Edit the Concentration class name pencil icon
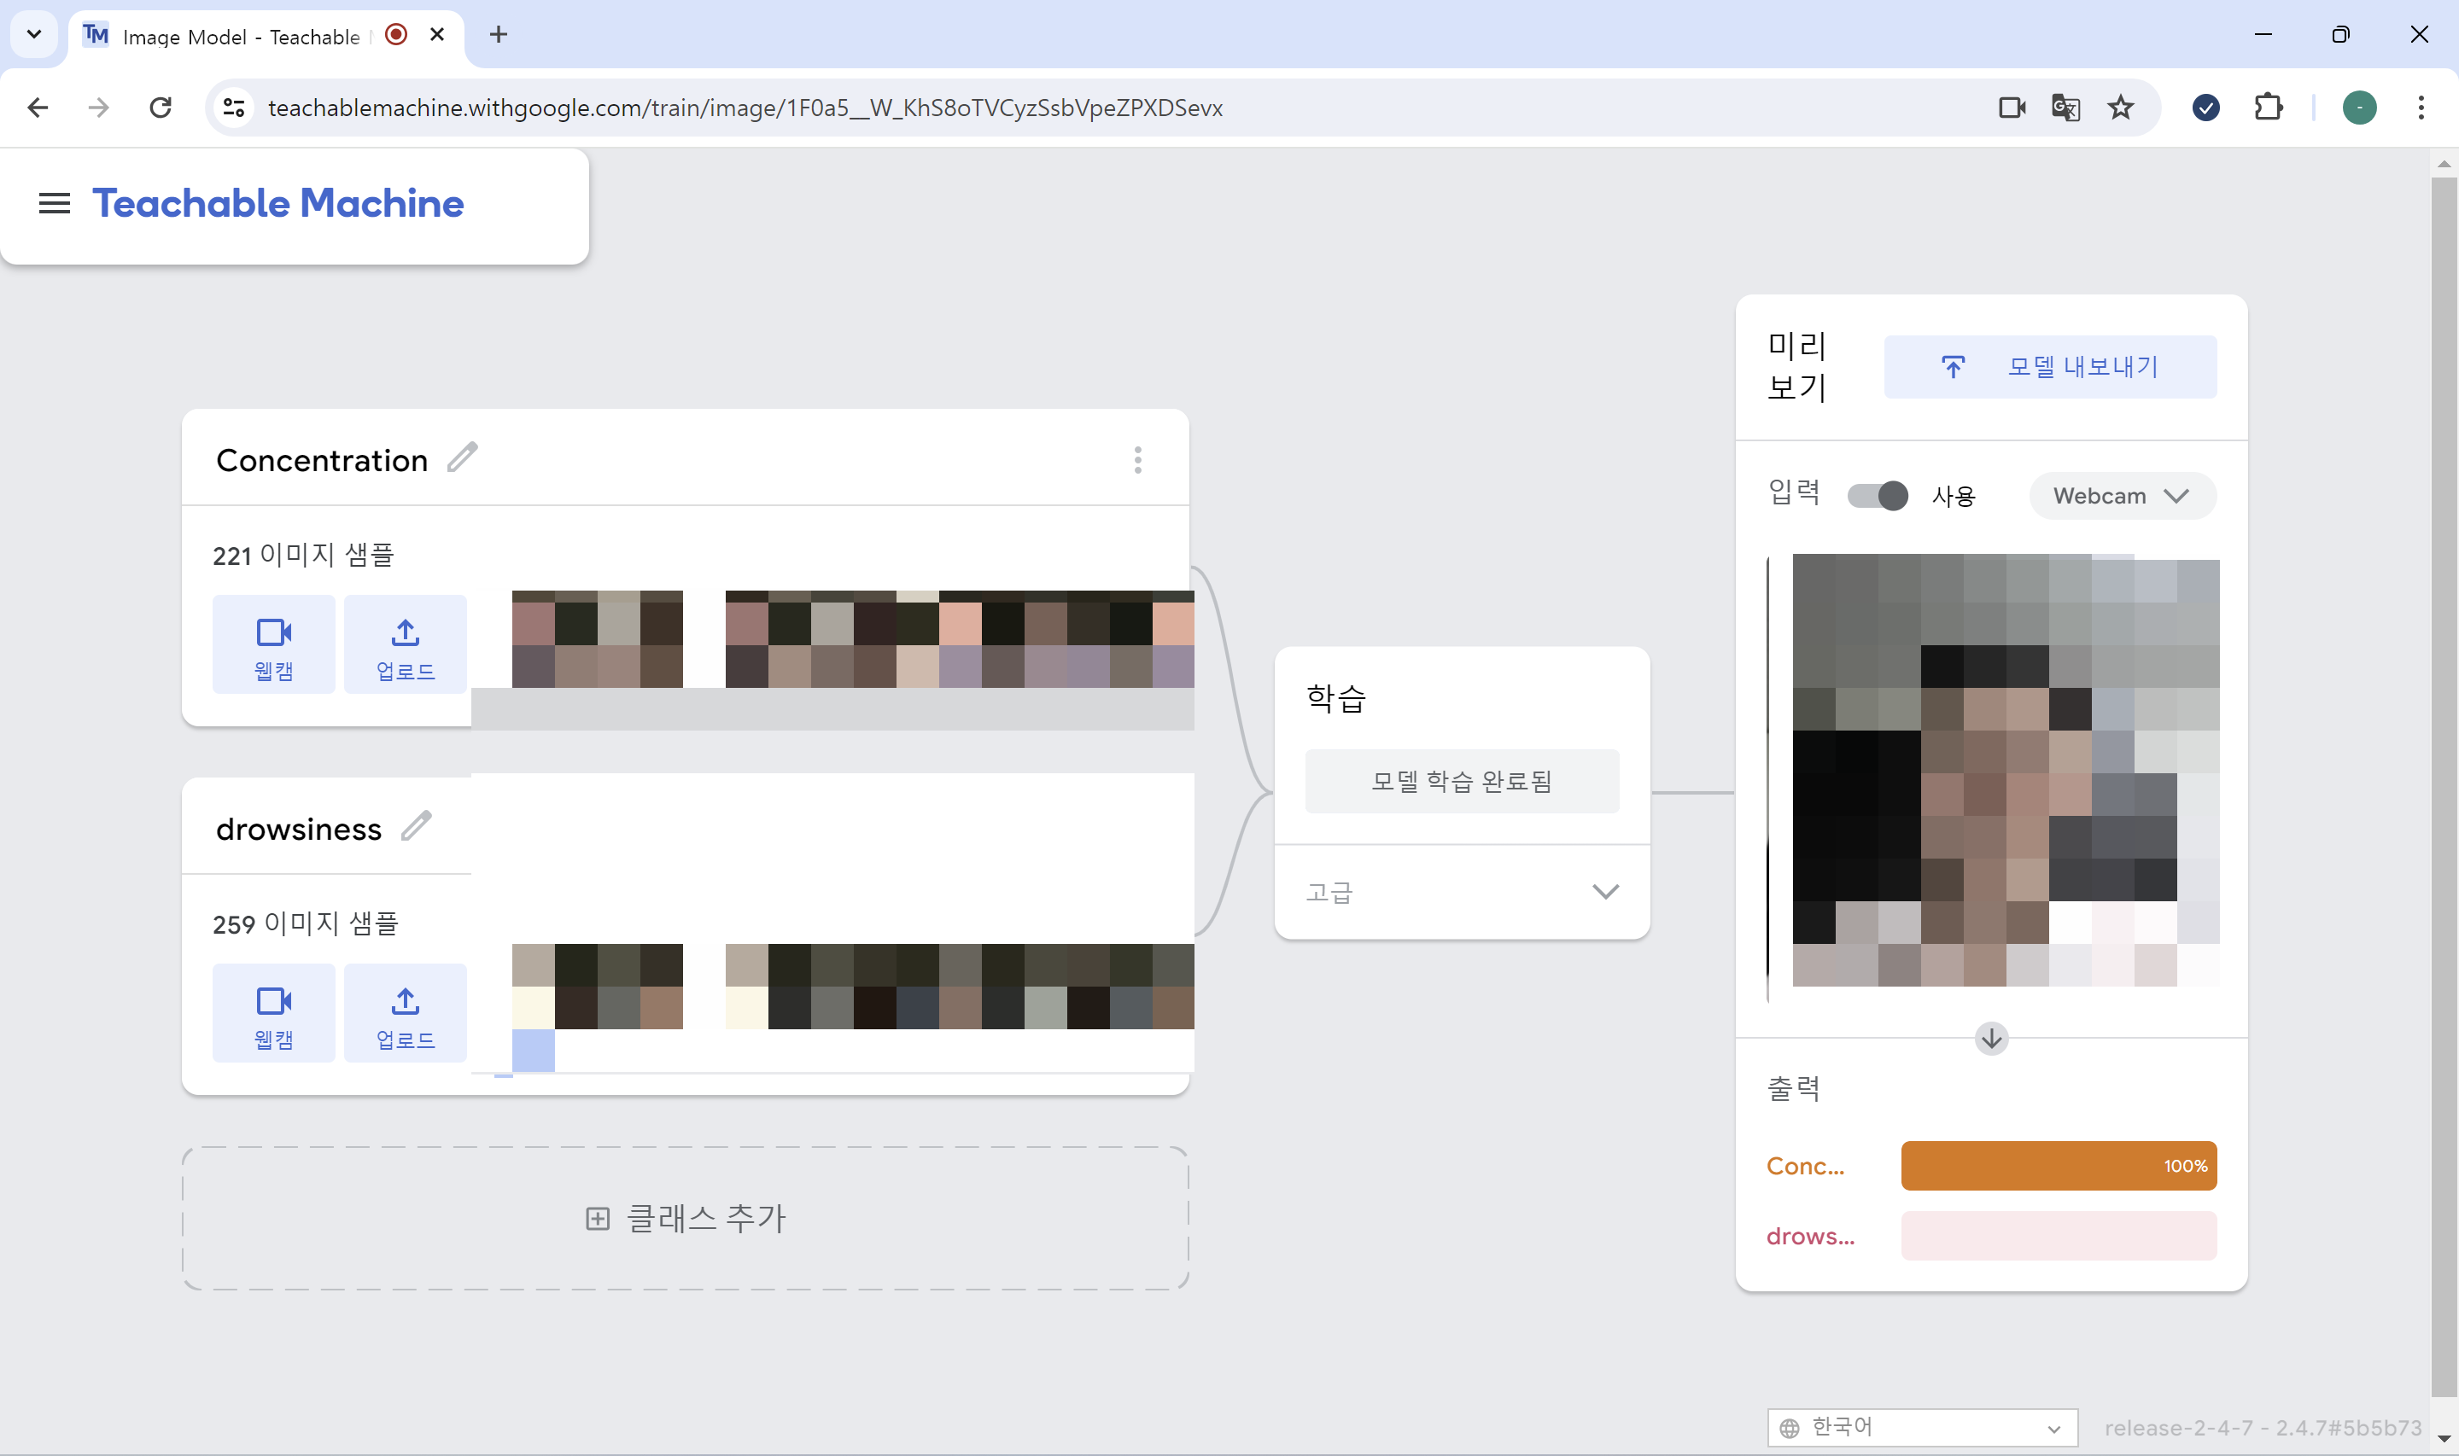The width and height of the screenshot is (2459, 1456). (x=462, y=457)
